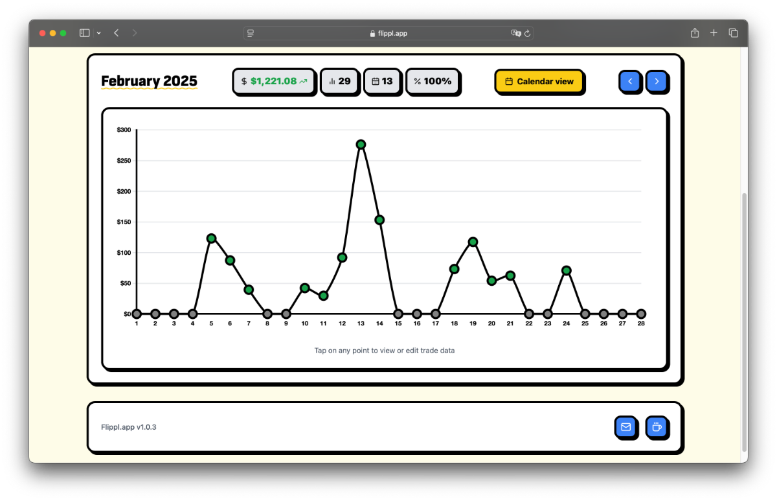This screenshot has width=777, height=501.
Task: Click the dollar profit stat icon
Action: tap(244, 81)
